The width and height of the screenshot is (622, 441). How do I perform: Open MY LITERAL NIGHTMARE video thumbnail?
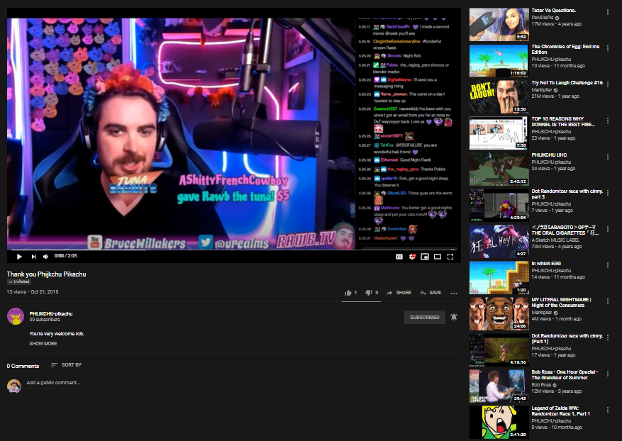[x=499, y=313]
